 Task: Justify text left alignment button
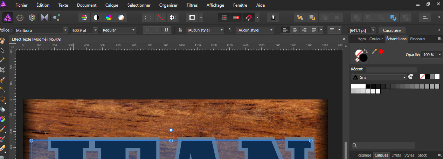[x=314, y=30]
